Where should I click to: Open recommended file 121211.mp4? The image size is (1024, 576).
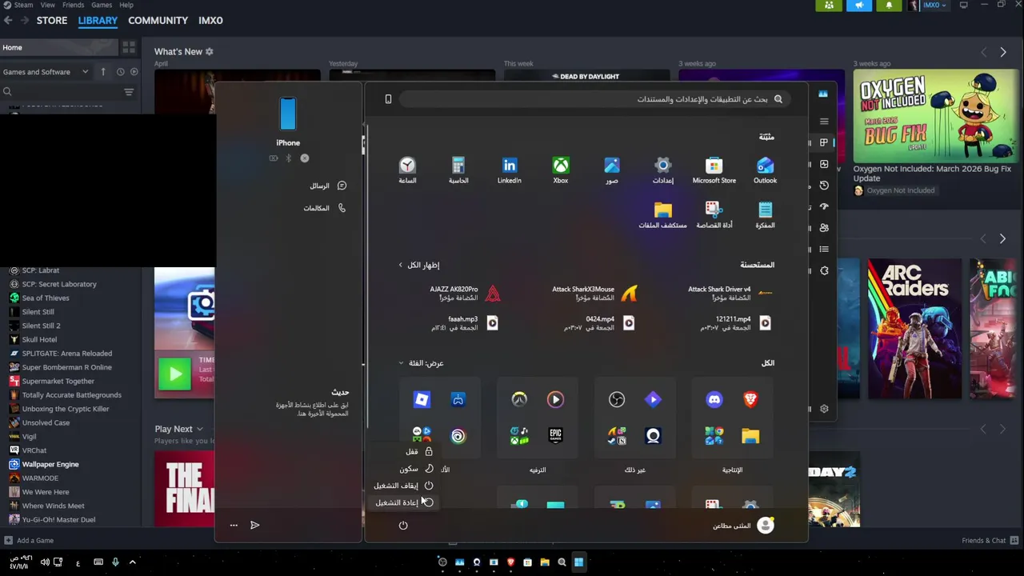tap(736, 323)
